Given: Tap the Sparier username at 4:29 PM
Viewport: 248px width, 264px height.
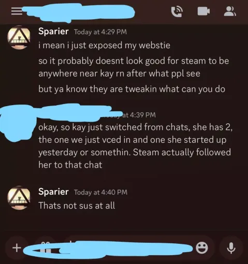Looking at the screenshot, I should [53, 32].
